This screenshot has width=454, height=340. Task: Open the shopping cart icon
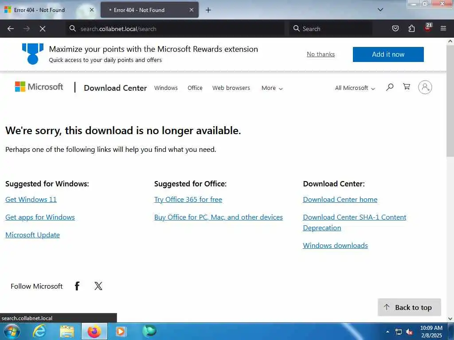[407, 87]
